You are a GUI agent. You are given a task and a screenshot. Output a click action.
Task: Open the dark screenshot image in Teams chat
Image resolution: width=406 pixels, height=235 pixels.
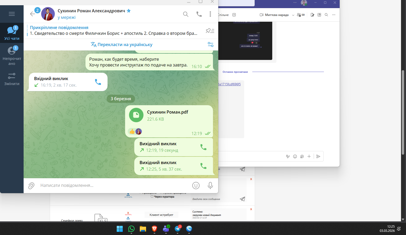[x=245, y=41]
